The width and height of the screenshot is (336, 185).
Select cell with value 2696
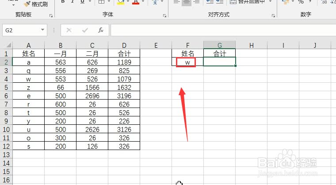pyautogui.click(x=92, y=96)
